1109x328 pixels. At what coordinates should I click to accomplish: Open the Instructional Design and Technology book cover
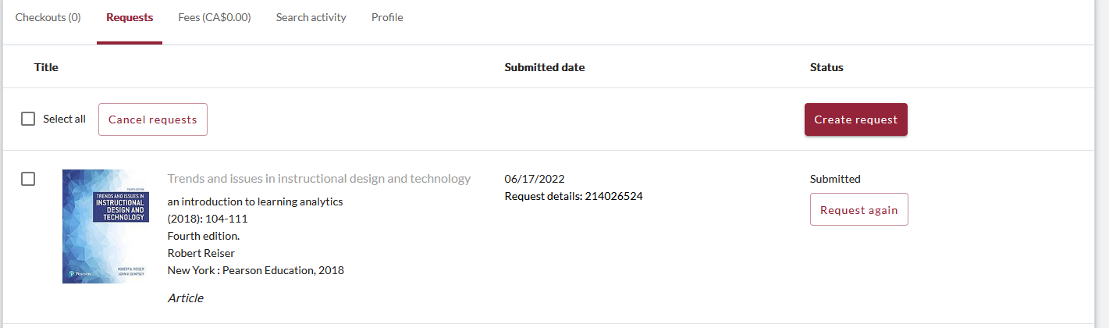pos(105,226)
